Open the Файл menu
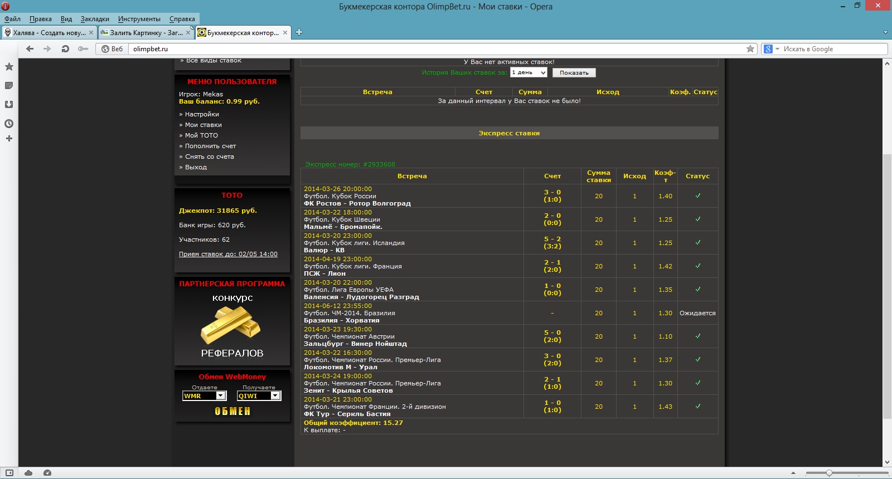 pyautogui.click(x=12, y=19)
